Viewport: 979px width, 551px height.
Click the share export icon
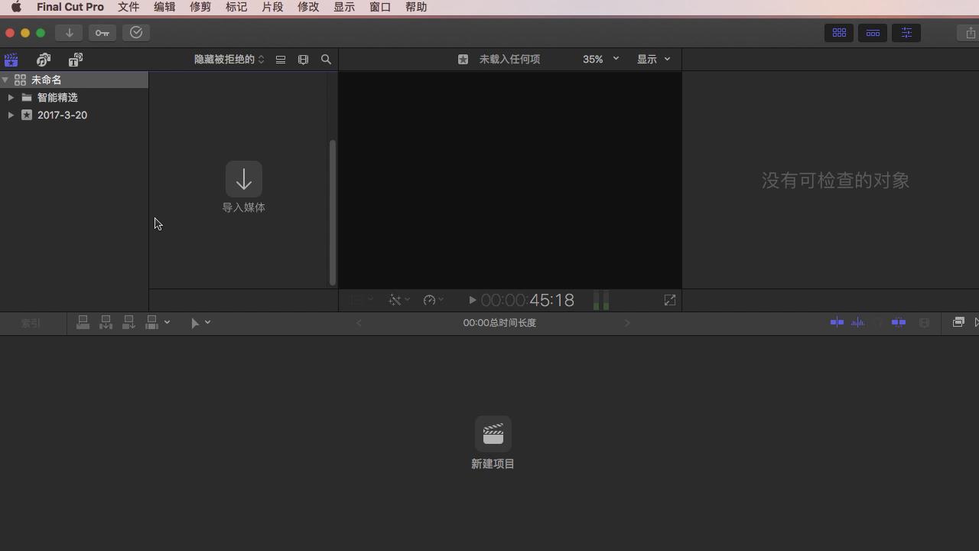(x=970, y=33)
